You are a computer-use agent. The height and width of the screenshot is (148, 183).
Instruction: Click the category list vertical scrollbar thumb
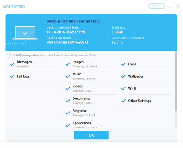[x=176, y=81]
